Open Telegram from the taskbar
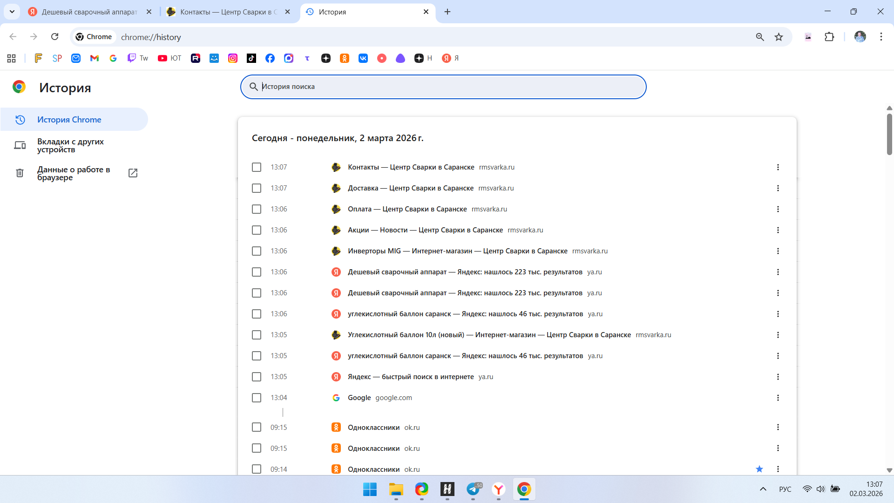This screenshot has width=894, height=503. [473, 489]
